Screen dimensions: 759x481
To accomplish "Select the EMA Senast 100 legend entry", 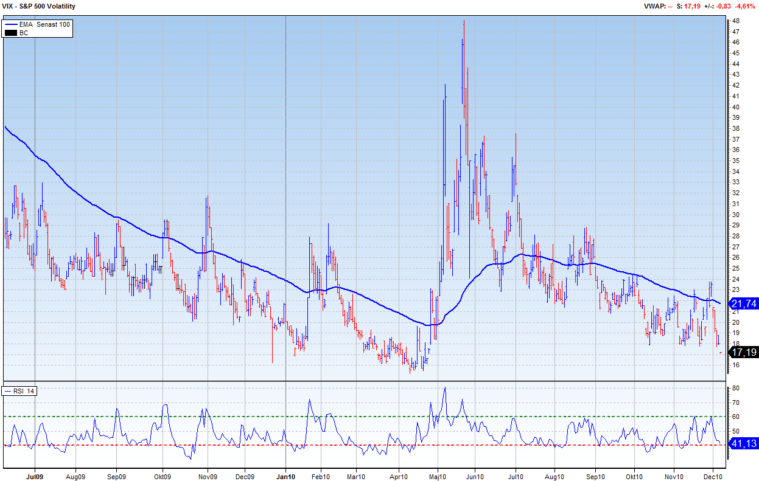I will pyautogui.click(x=44, y=24).
